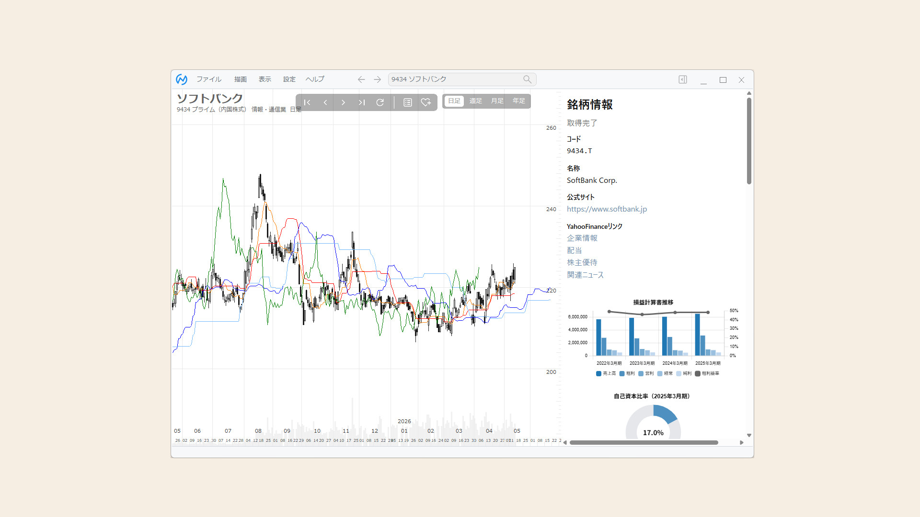Click the 240 price axis label
The image size is (920, 517).
pos(551,210)
